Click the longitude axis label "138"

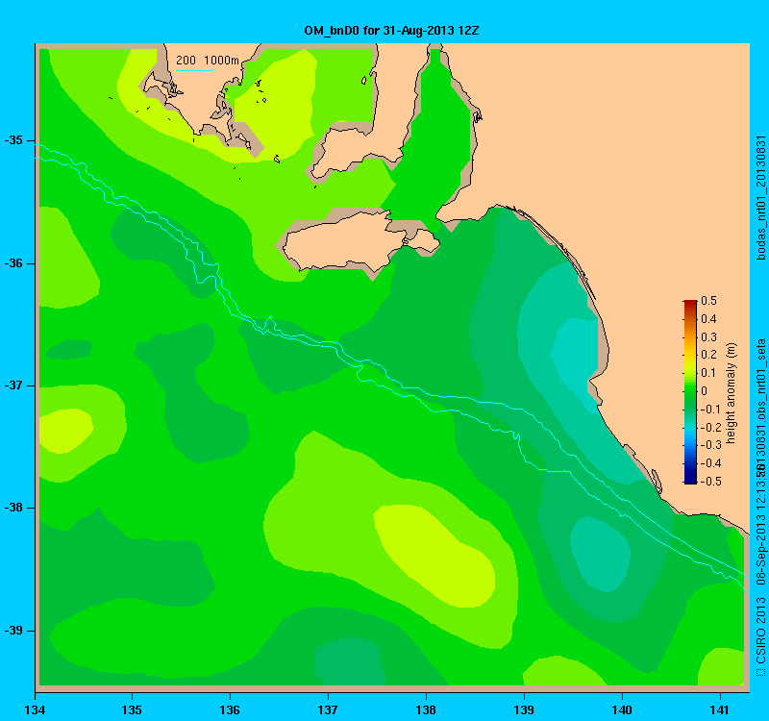click(x=426, y=709)
